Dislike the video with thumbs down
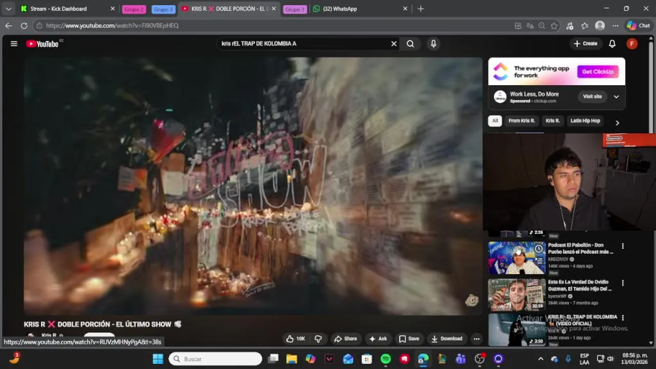 (x=318, y=339)
